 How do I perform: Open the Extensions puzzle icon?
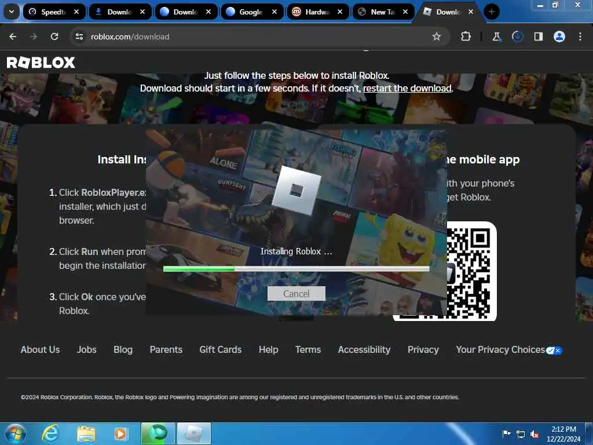[x=466, y=37]
